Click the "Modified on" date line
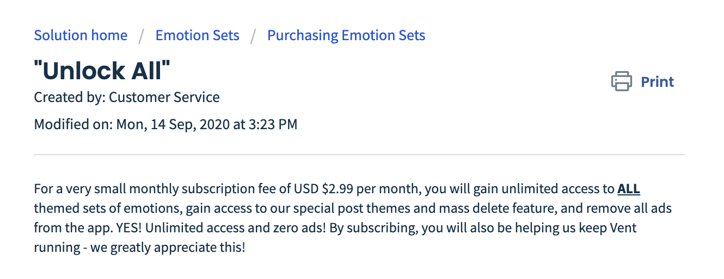Viewport: 724px width, 279px height. (x=165, y=124)
